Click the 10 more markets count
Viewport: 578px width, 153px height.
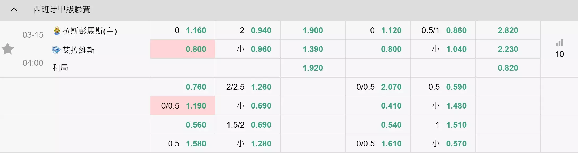click(559, 54)
